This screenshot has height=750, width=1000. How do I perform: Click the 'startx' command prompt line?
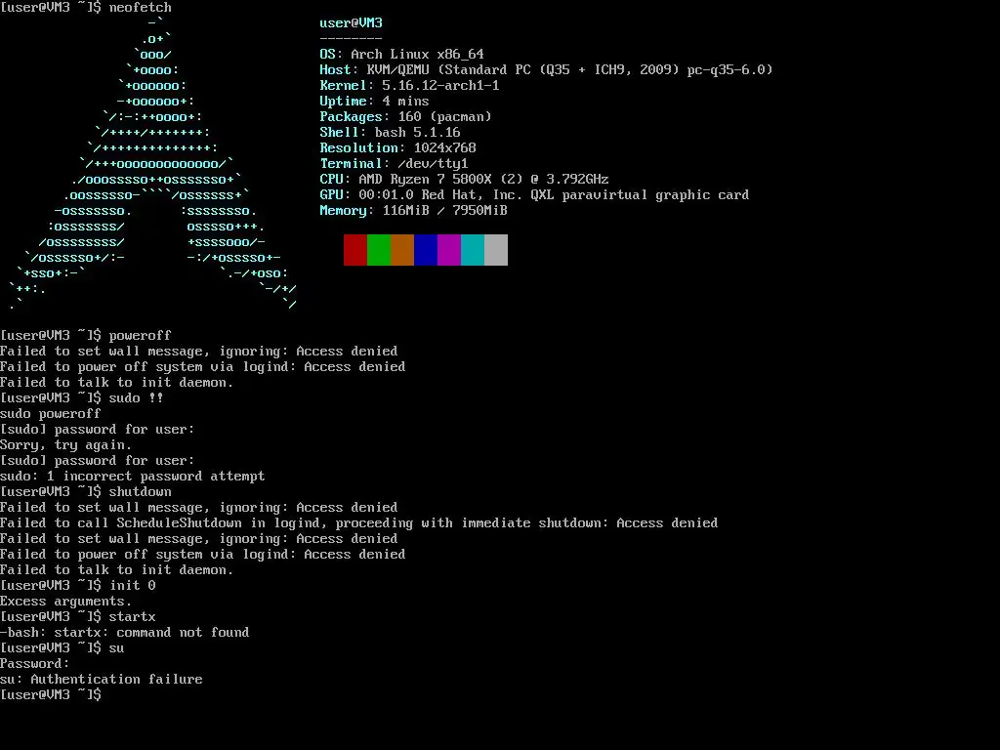[78, 617]
